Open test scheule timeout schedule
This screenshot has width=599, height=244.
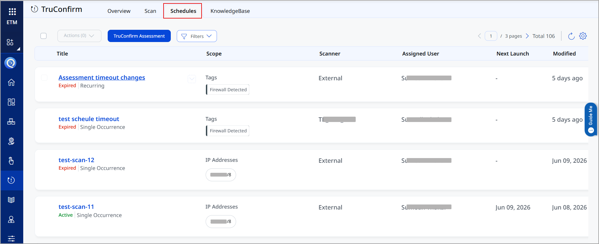tap(89, 119)
